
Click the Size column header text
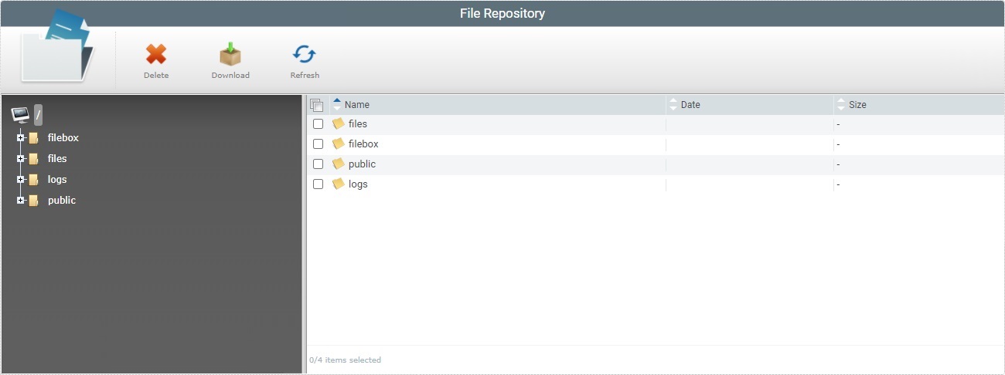click(x=857, y=105)
